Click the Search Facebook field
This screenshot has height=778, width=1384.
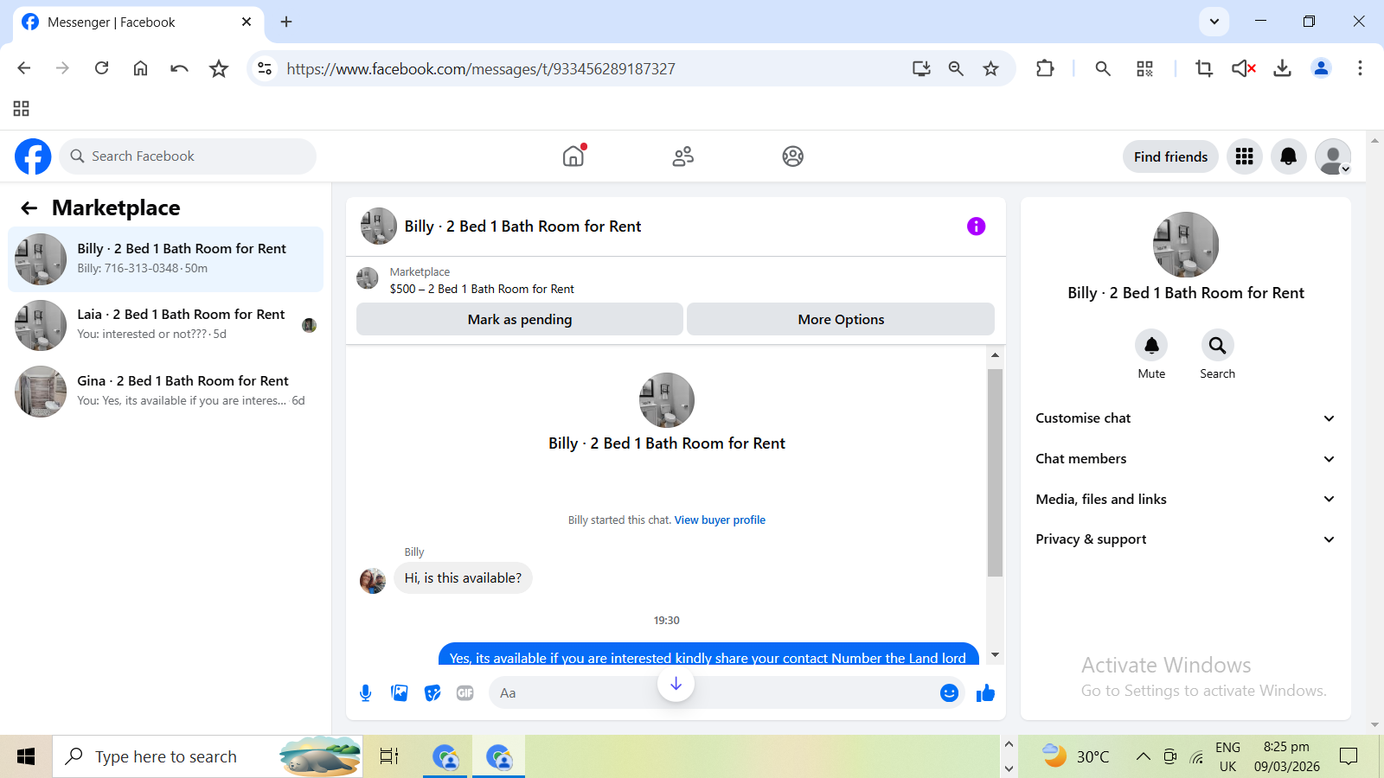[x=188, y=156]
